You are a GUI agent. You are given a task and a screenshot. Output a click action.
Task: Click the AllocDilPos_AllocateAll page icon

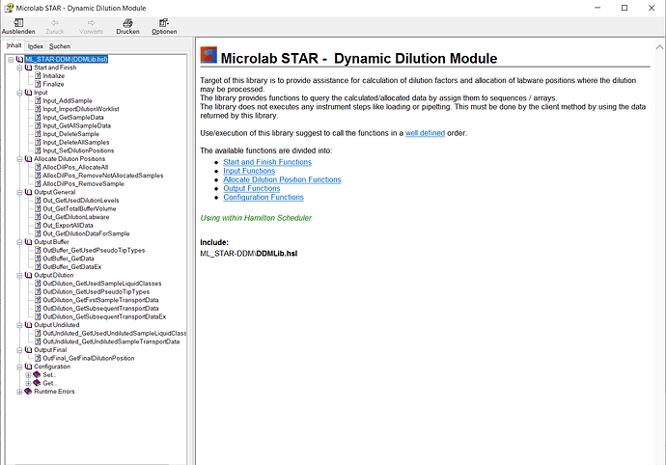tap(38, 167)
